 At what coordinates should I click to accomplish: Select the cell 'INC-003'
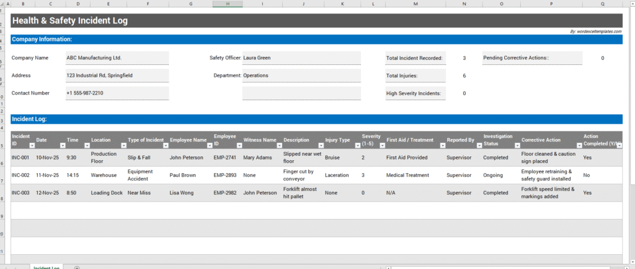(23, 193)
